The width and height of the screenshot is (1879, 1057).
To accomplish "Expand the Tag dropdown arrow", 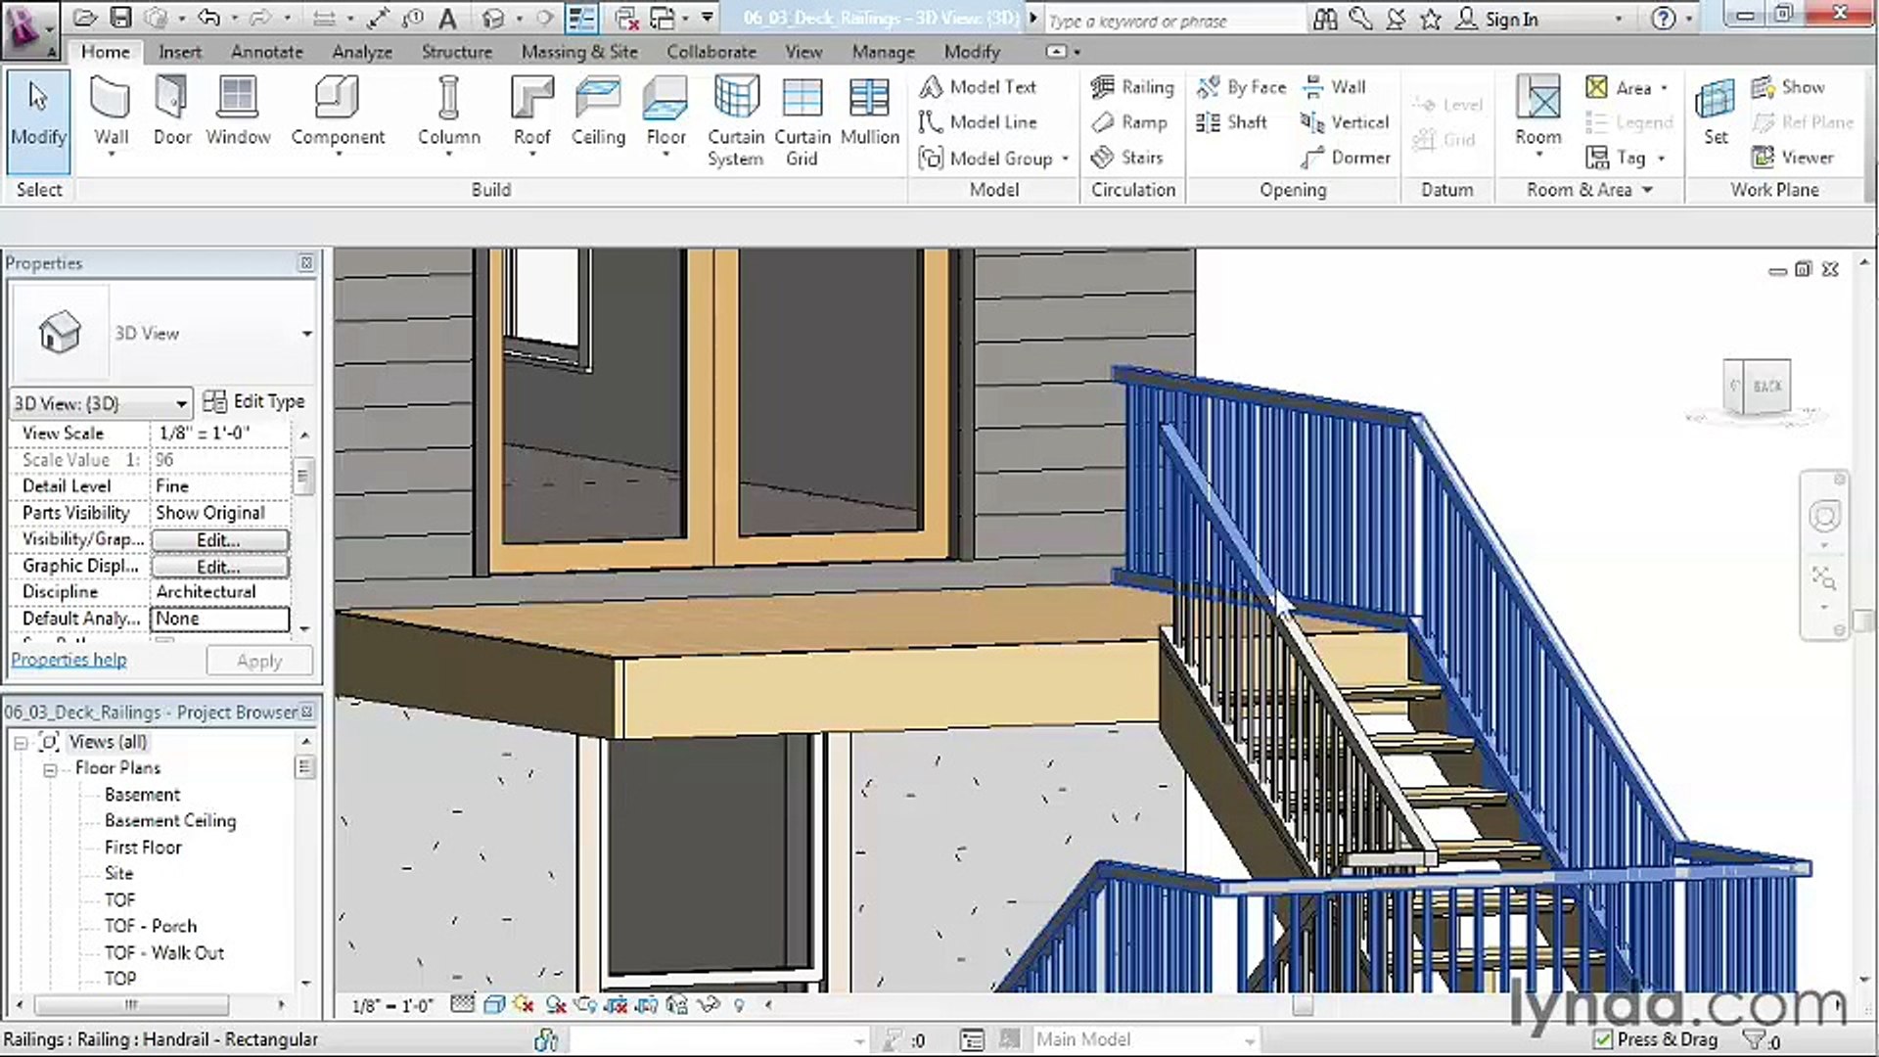I will coord(1662,158).
